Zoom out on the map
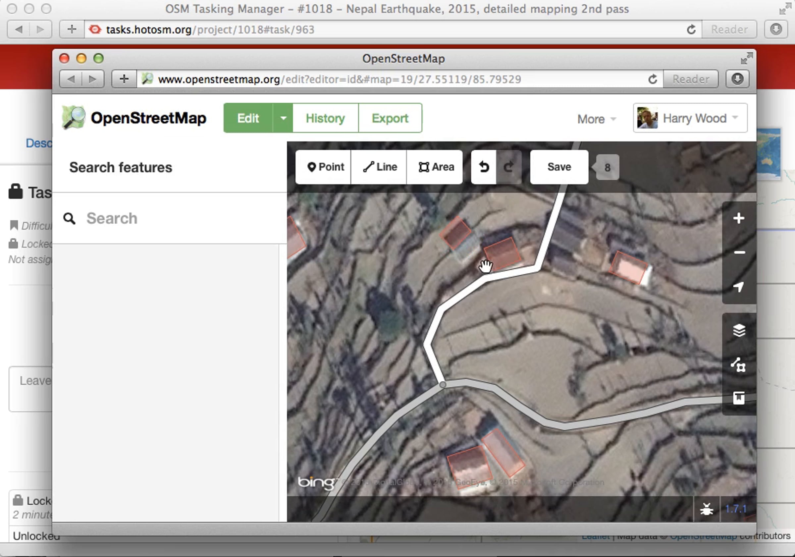Viewport: 795px width, 557px height. (738, 252)
